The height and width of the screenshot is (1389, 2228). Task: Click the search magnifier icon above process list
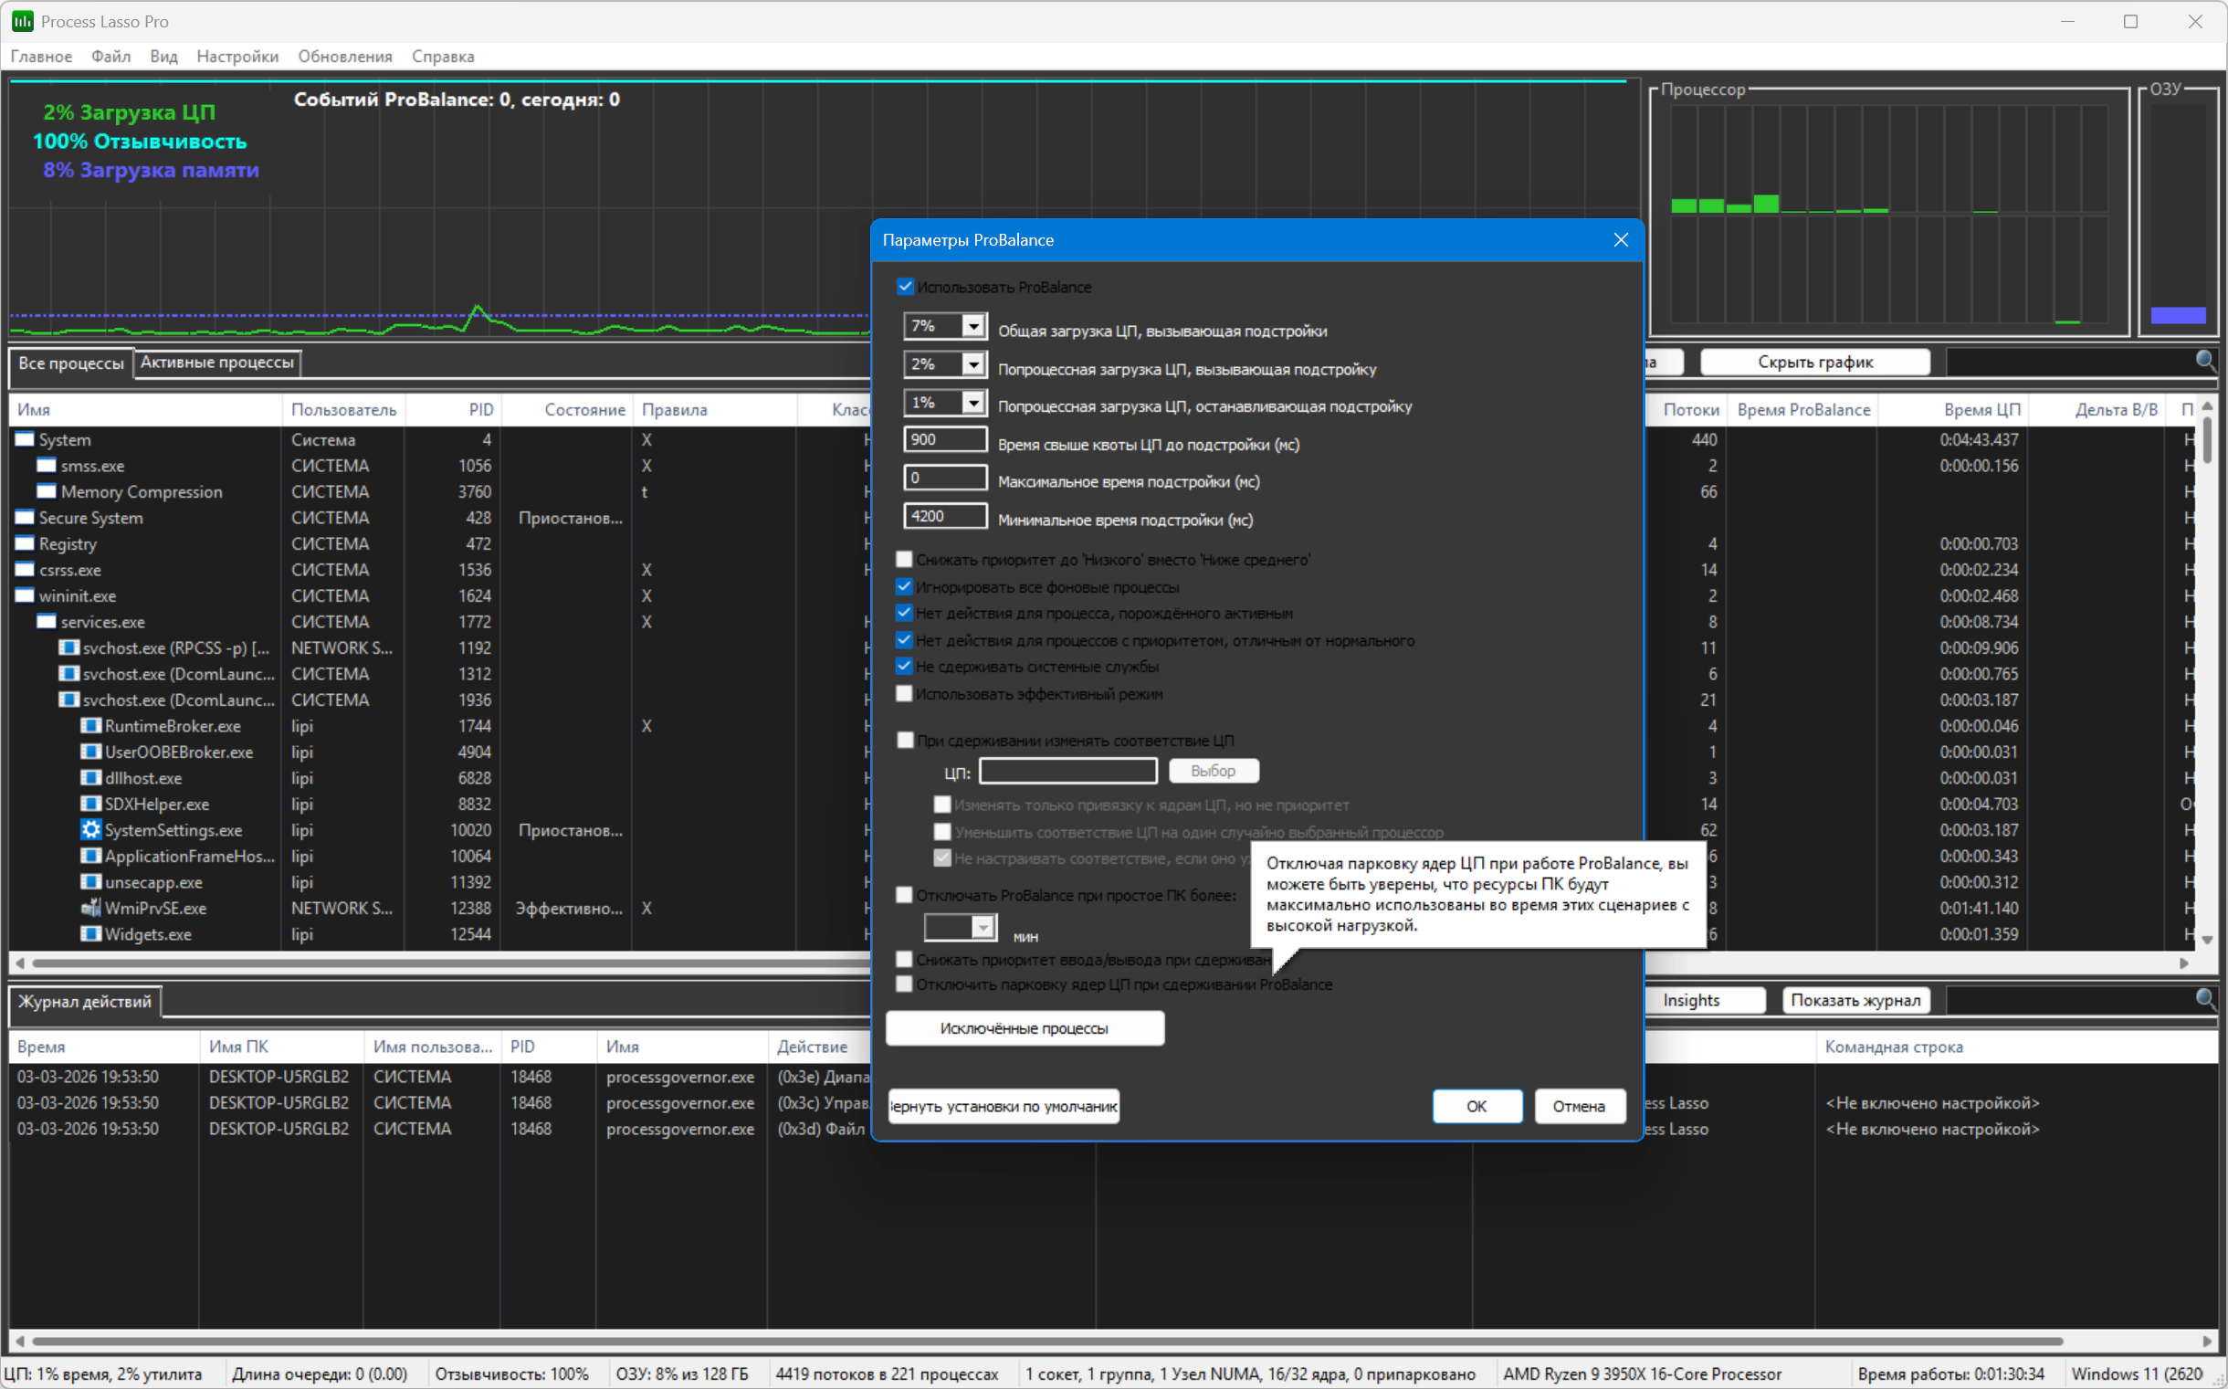point(2204,361)
